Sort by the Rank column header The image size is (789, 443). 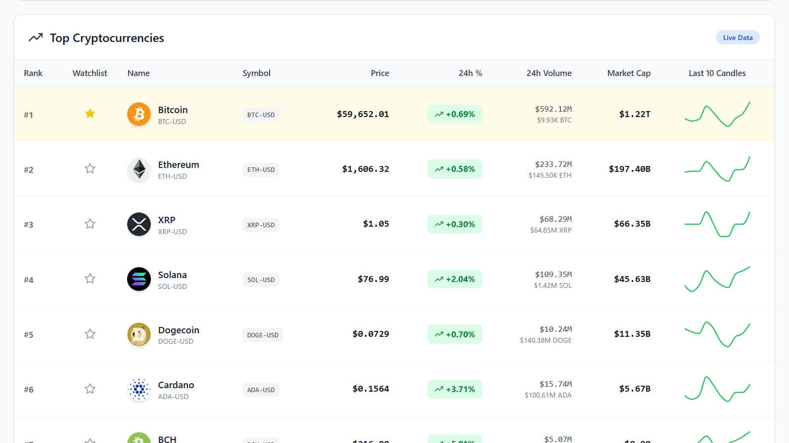[x=33, y=73]
